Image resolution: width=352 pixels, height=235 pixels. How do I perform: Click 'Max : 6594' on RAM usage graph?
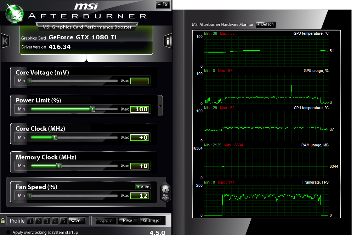[x=233, y=145]
